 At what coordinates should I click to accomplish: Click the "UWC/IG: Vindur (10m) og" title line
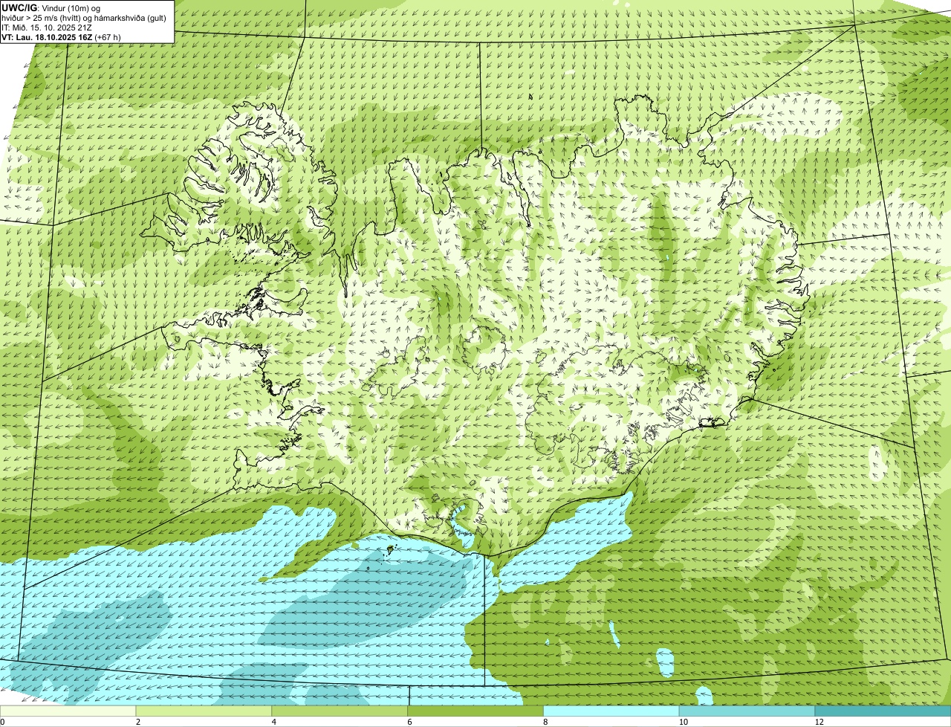(51, 8)
